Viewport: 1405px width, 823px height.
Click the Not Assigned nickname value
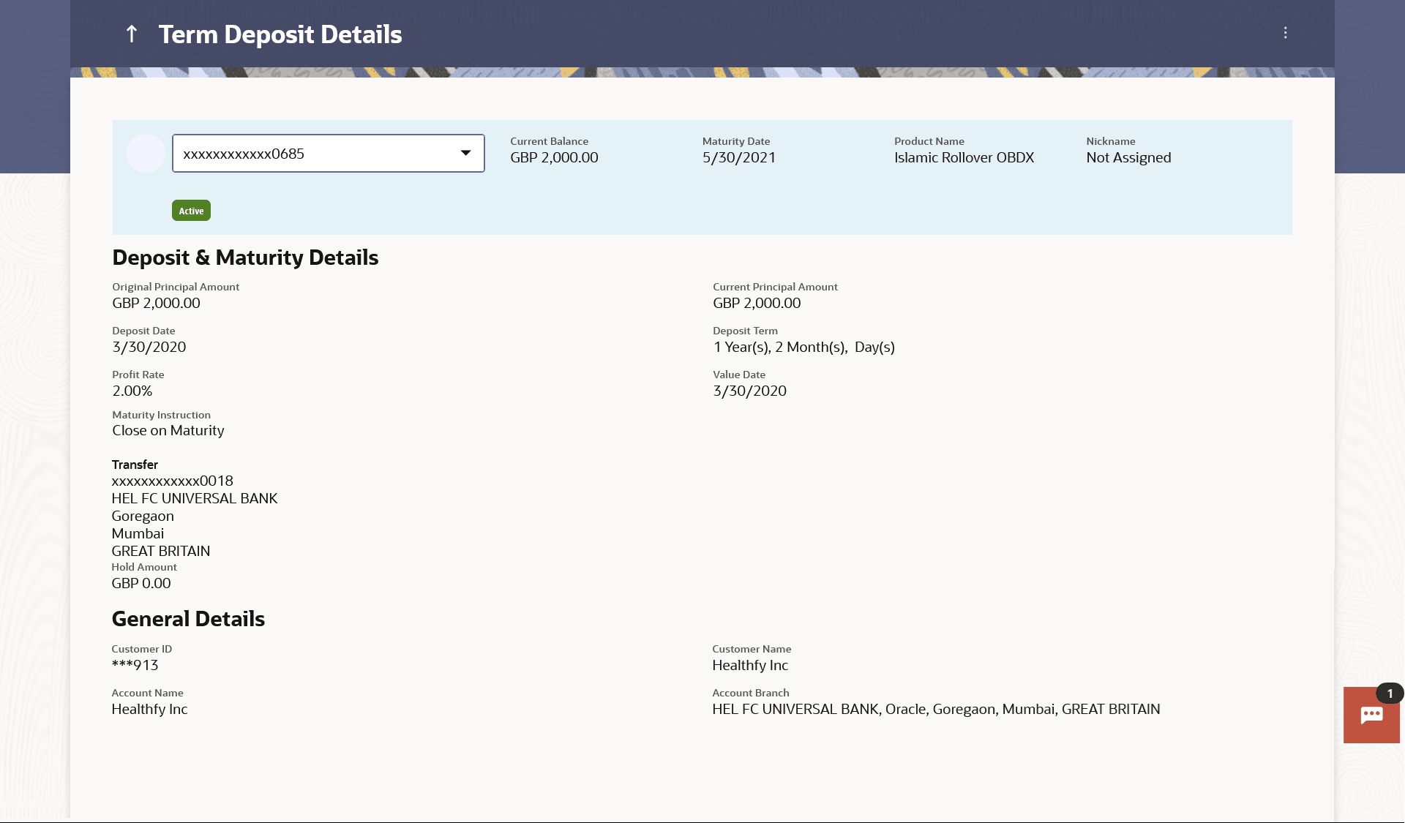[1128, 157]
